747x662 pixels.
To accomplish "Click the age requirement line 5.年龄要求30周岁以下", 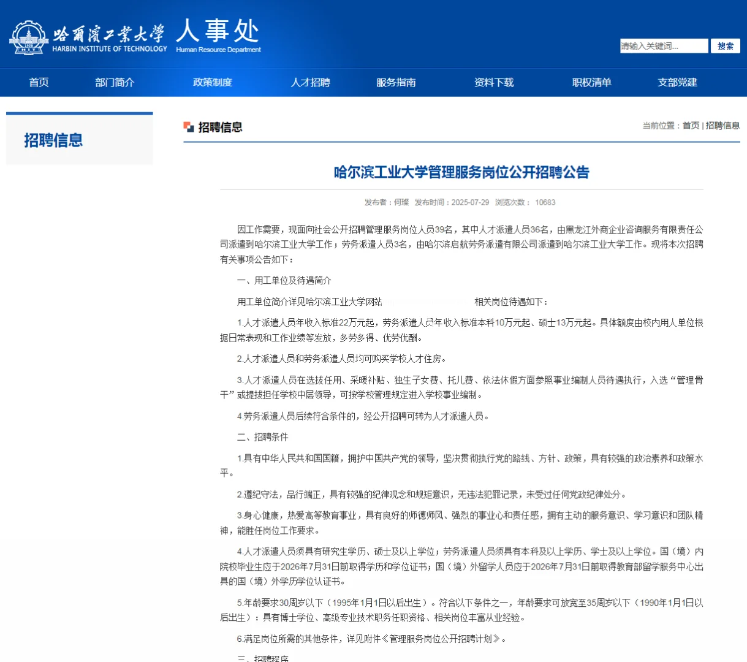I will point(461,610).
